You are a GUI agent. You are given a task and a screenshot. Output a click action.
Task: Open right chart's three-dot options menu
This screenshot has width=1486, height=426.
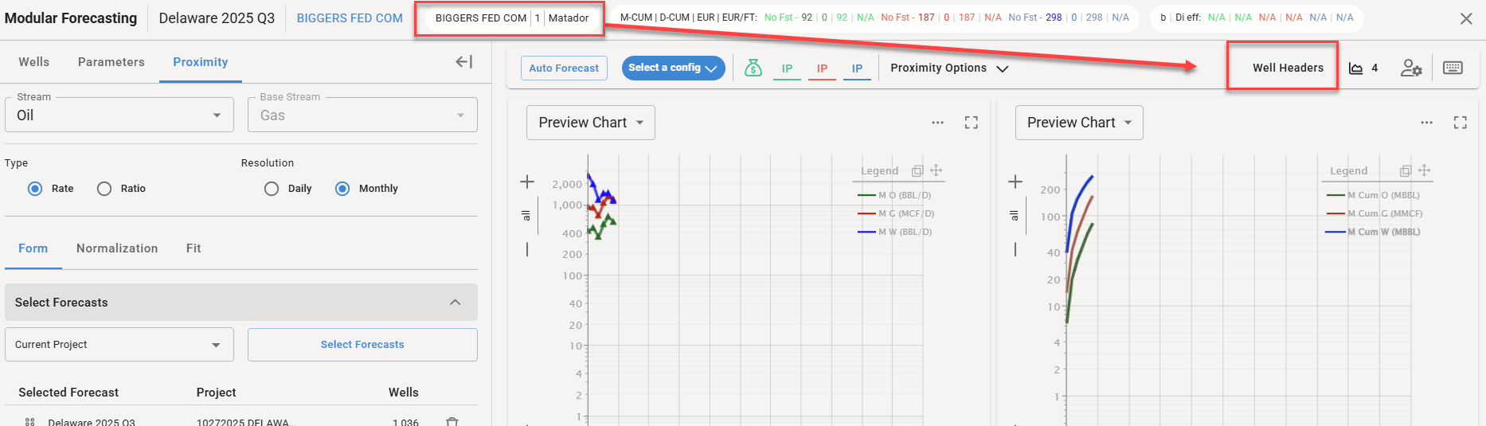1426,123
